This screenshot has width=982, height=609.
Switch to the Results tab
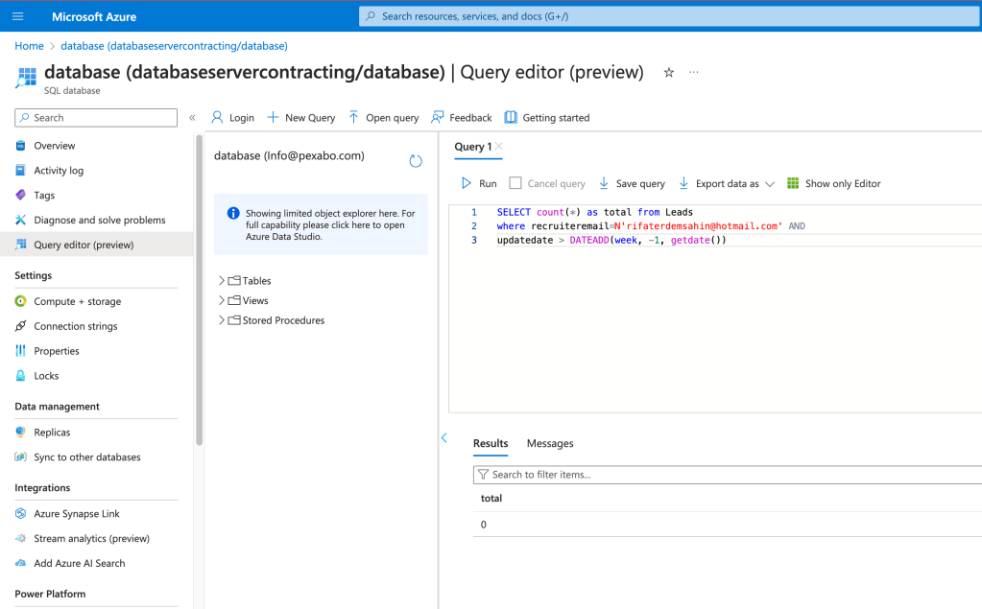coord(491,443)
